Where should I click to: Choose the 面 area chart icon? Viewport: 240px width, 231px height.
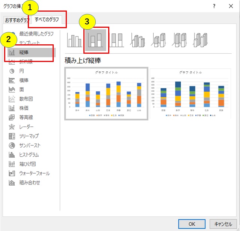coord(12,89)
